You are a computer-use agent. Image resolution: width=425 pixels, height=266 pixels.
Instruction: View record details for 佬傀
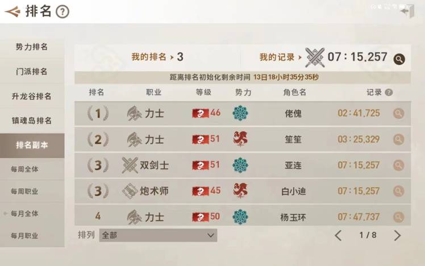399,113
